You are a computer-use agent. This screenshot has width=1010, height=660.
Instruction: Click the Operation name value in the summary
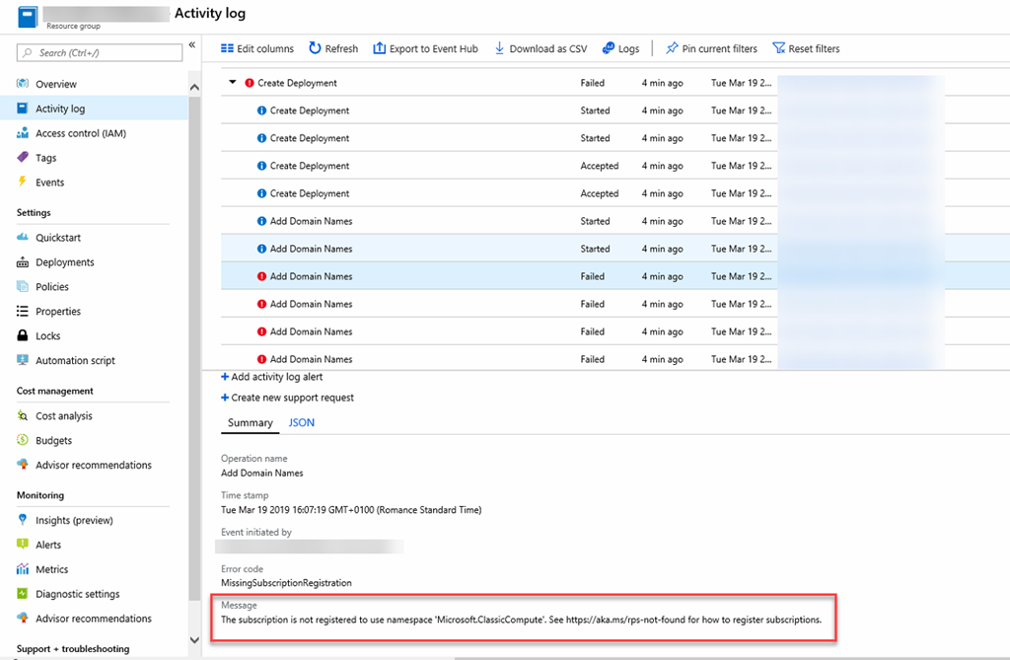pos(262,474)
